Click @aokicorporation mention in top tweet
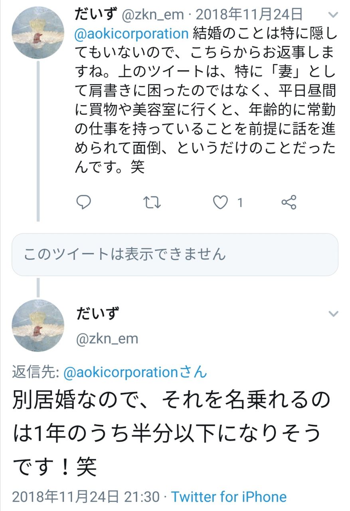Image resolution: width=350 pixels, height=511 pixels. click(x=132, y=33)
